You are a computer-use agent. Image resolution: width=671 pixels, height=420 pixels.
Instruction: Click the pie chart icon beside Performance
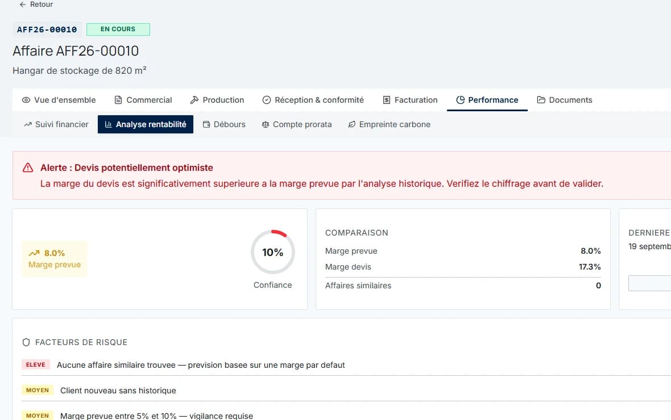point(461,100)
